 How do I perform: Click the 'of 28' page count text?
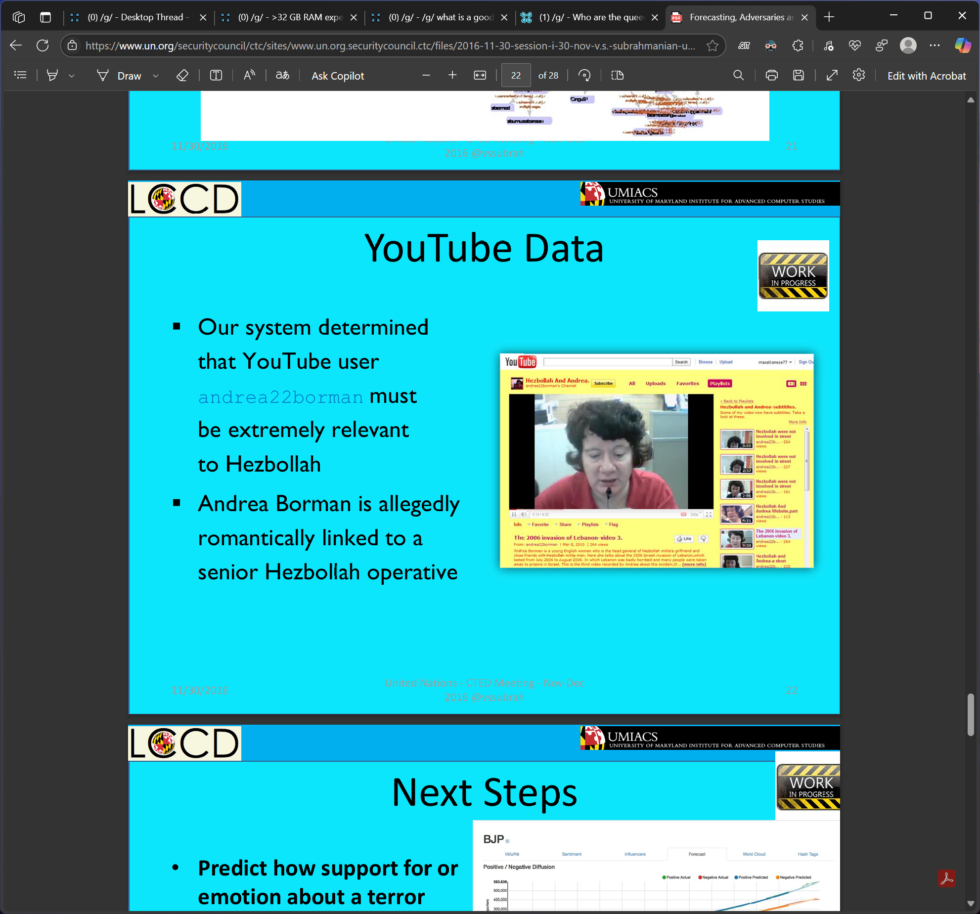tap(548, 75)
